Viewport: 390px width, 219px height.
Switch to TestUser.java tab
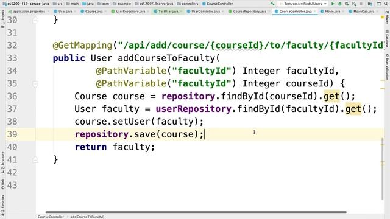click(168, 12)
